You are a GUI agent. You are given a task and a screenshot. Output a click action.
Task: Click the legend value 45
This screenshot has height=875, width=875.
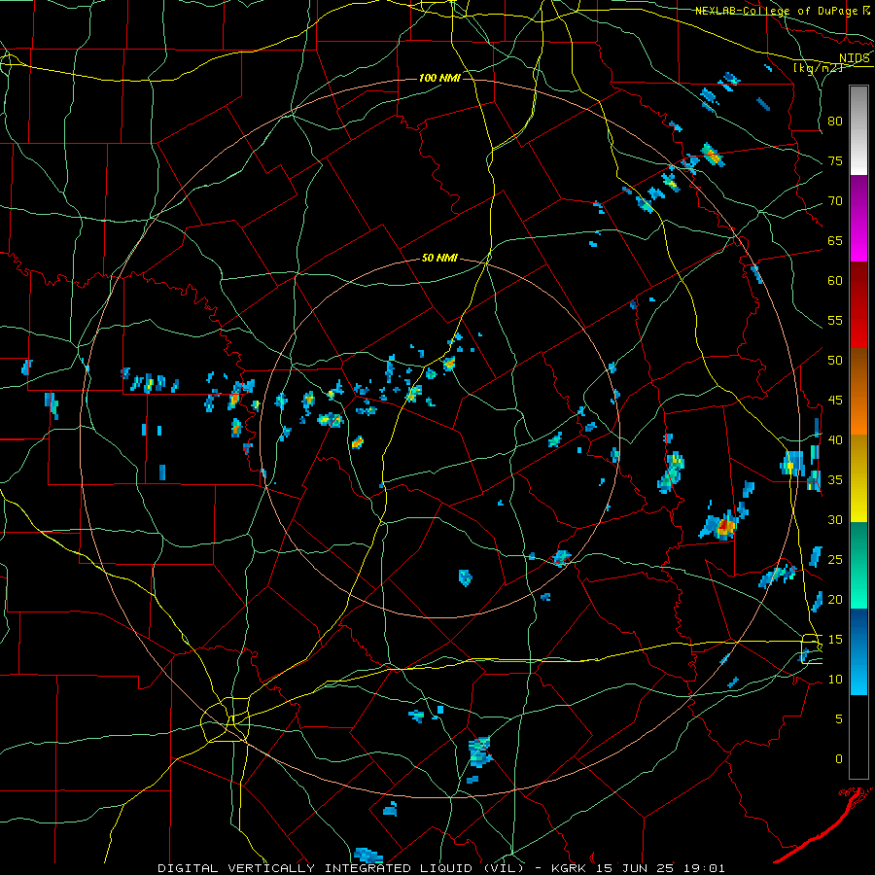click(x=835, y=401)
